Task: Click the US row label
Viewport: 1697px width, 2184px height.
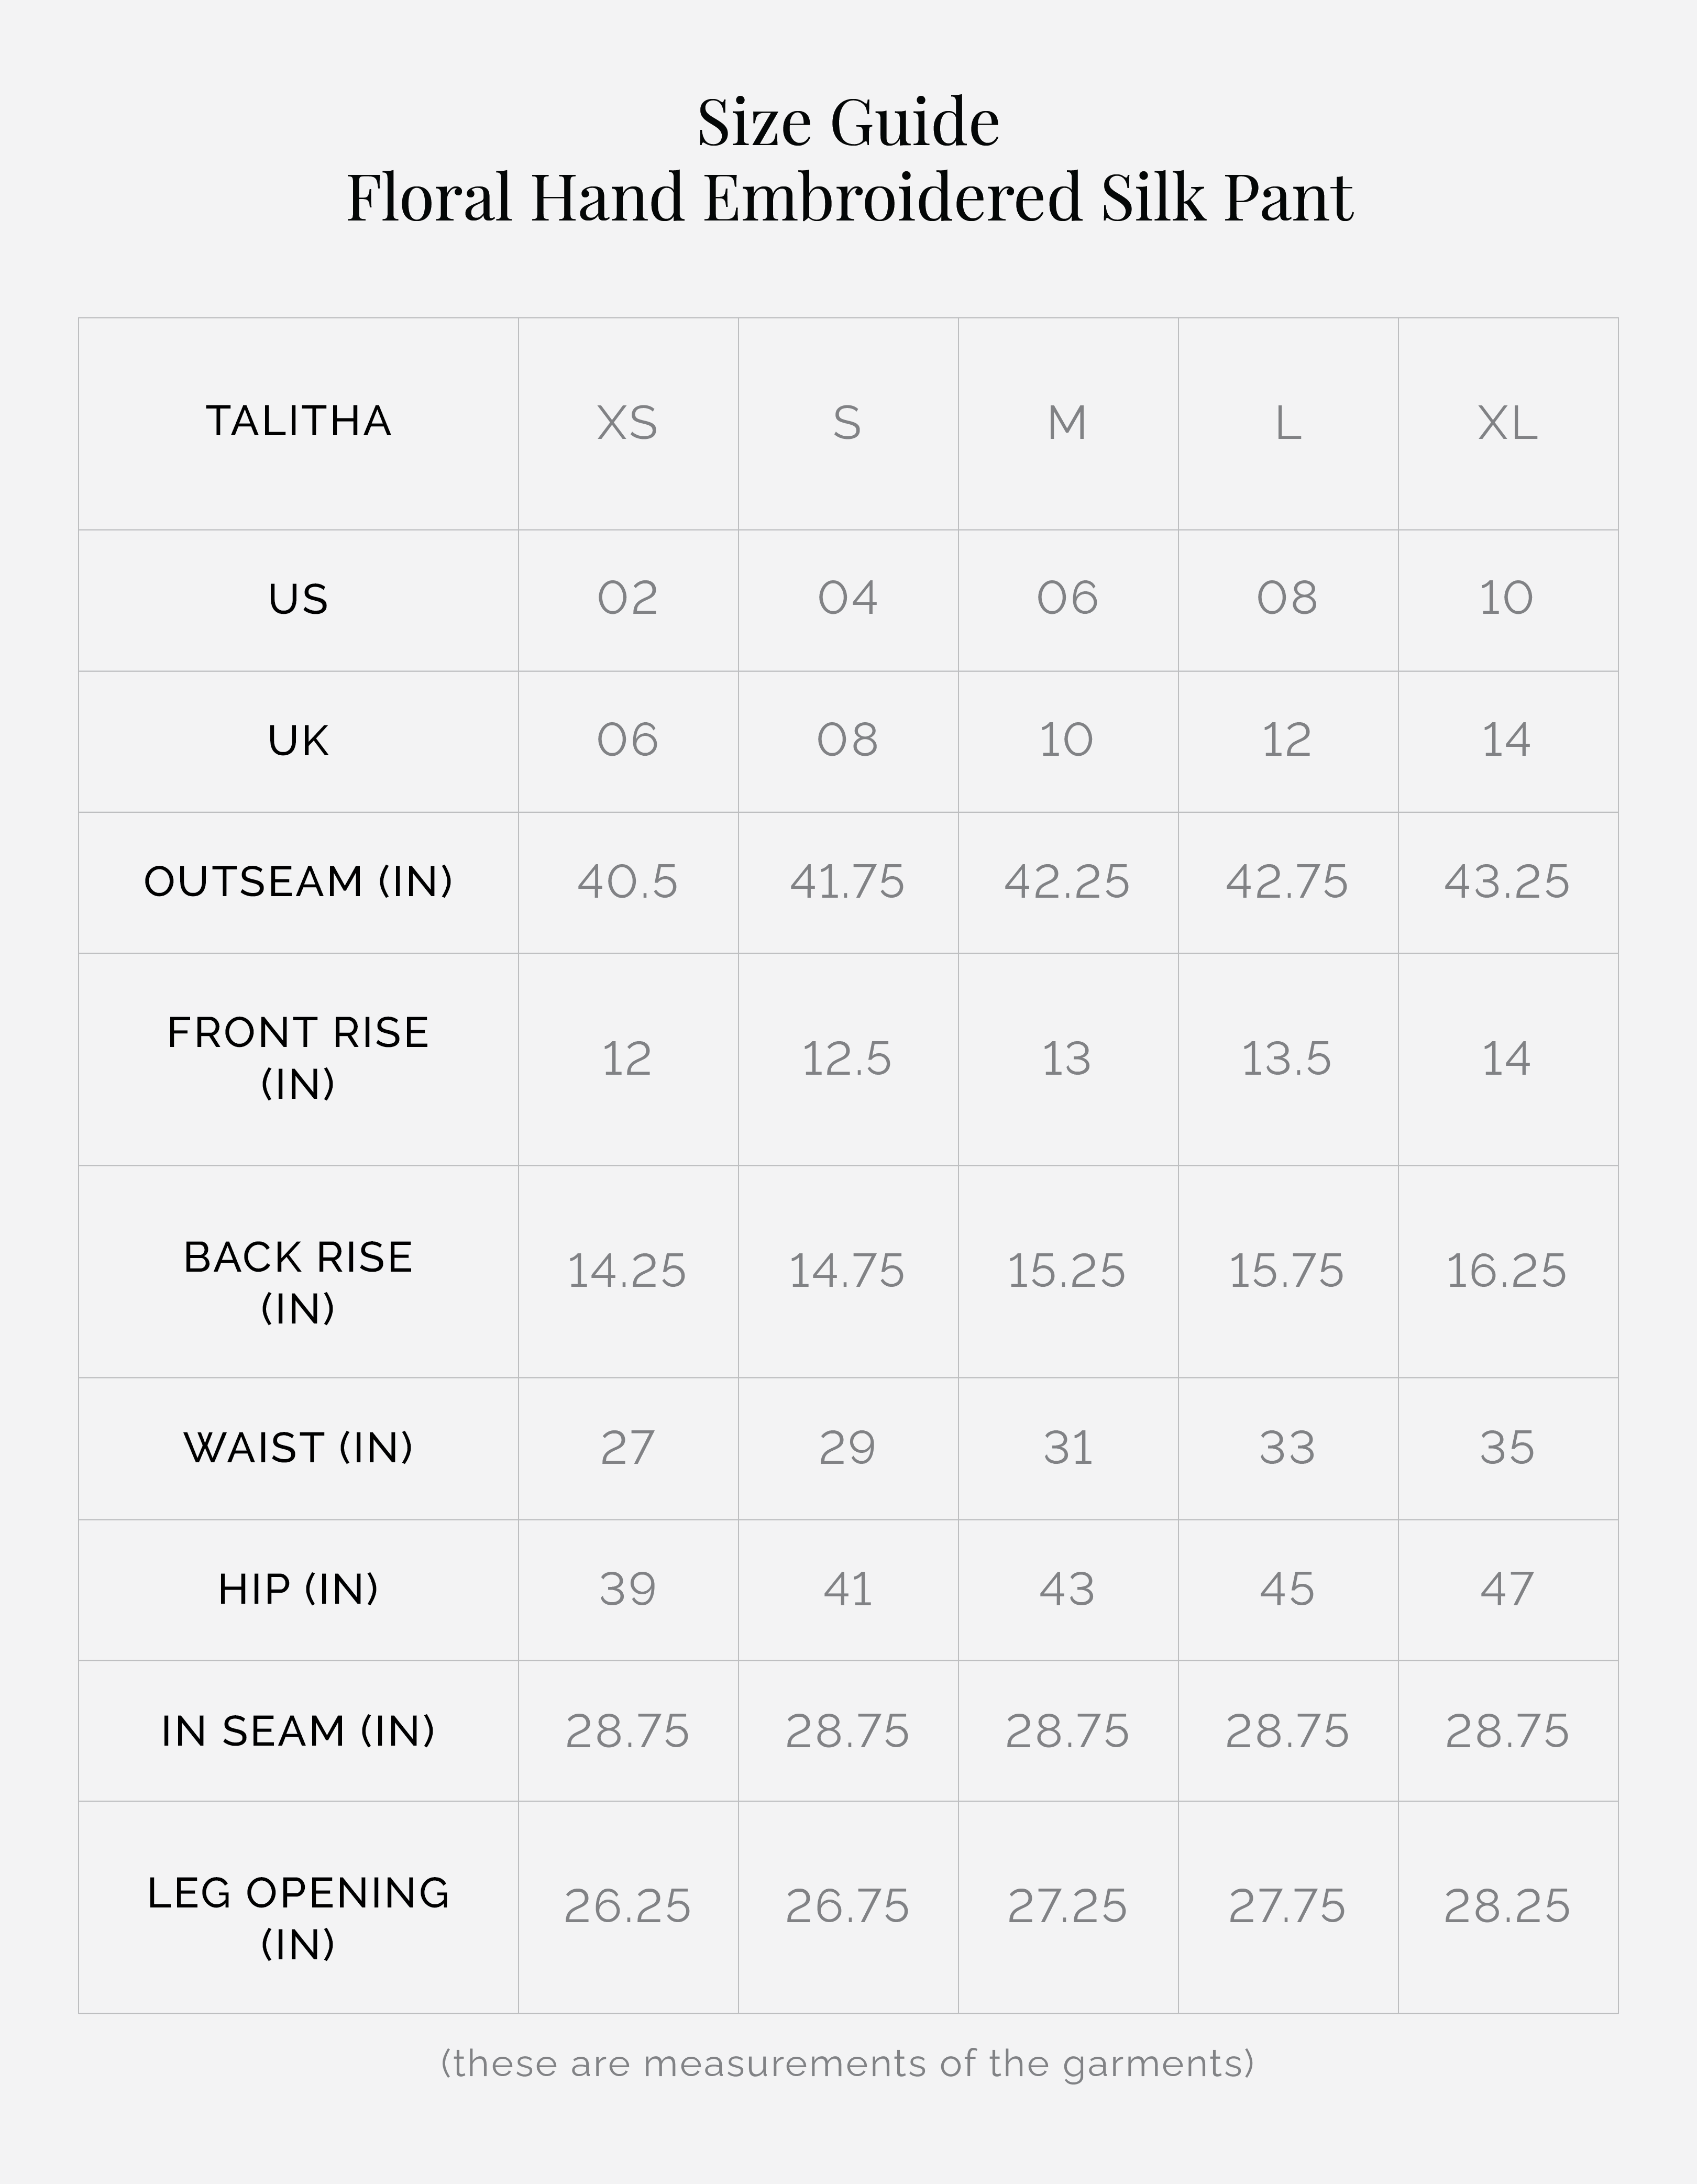Action: pos(298,599)
